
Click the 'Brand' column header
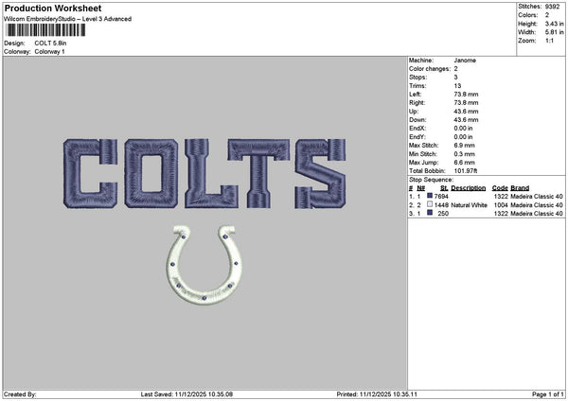(x=520, y=188)
